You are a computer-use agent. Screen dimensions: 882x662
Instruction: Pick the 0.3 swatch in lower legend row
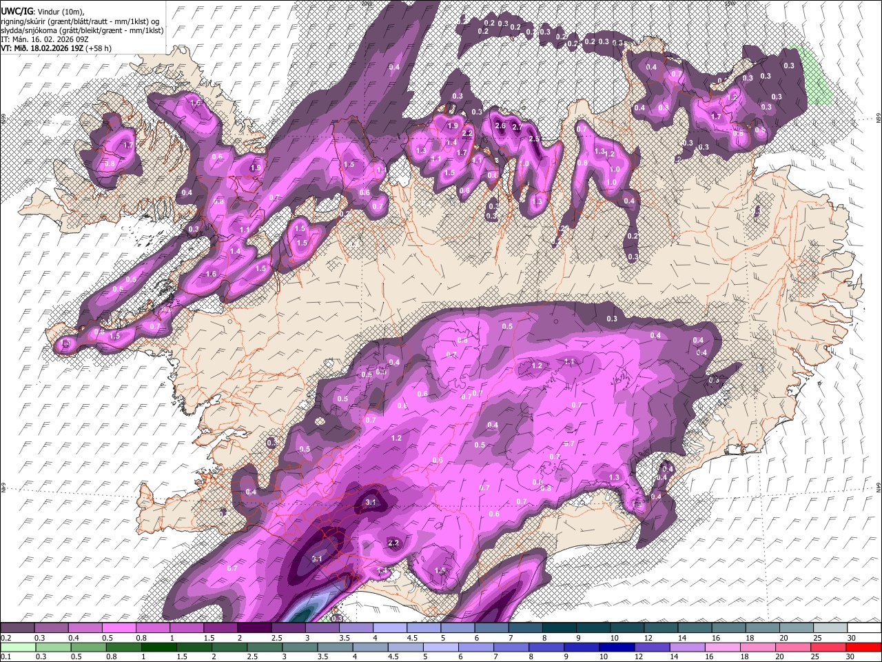[x=53, y=647]
